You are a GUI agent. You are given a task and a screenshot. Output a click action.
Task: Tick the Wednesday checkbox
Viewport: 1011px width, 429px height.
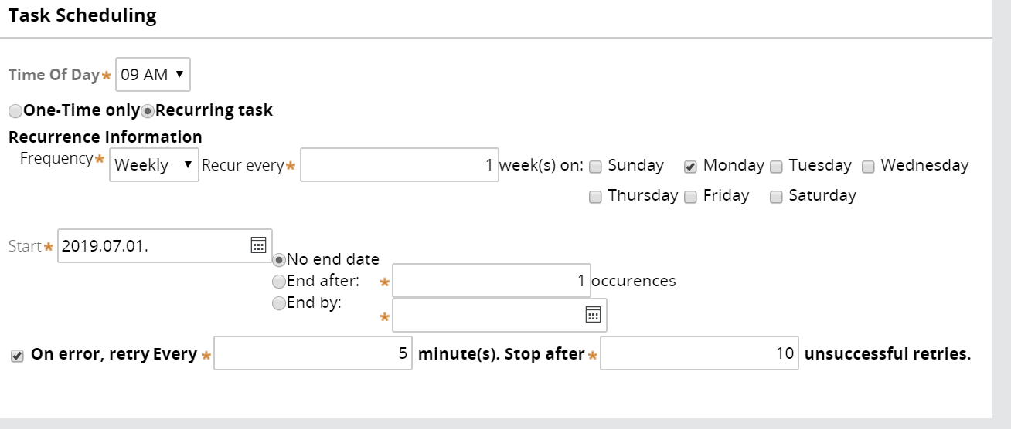point(868,167)
